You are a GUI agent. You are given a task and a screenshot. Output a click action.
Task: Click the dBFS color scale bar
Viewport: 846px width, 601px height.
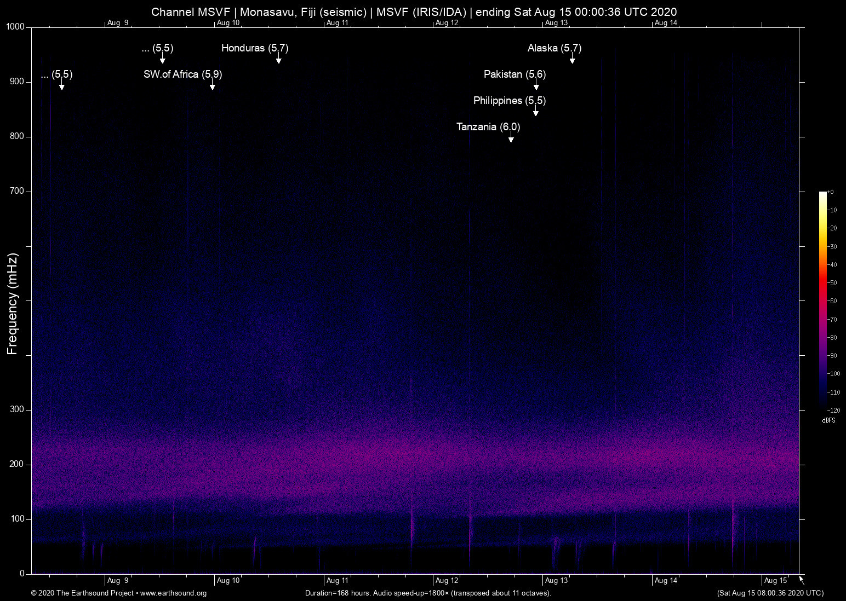[x=822, y=300]
